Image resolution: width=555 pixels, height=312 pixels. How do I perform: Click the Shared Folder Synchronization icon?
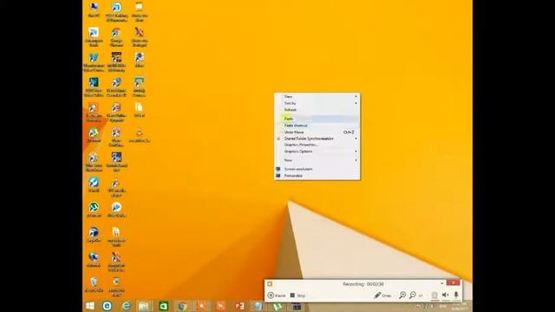tap(278, 139)
